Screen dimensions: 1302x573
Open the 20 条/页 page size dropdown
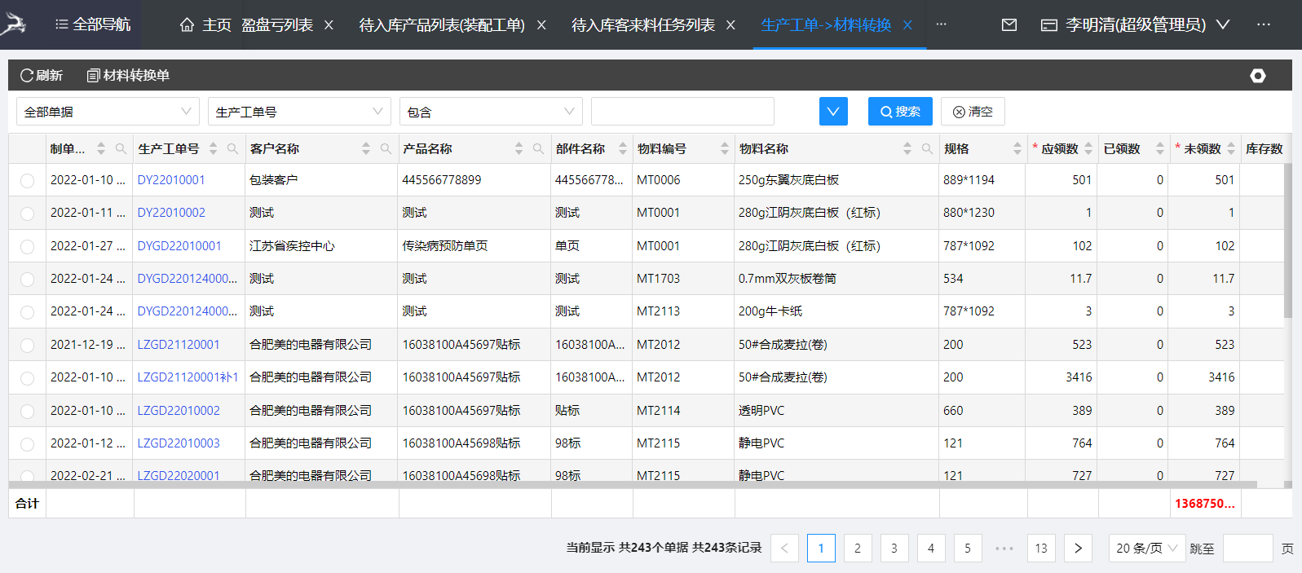pos(1146,549)
